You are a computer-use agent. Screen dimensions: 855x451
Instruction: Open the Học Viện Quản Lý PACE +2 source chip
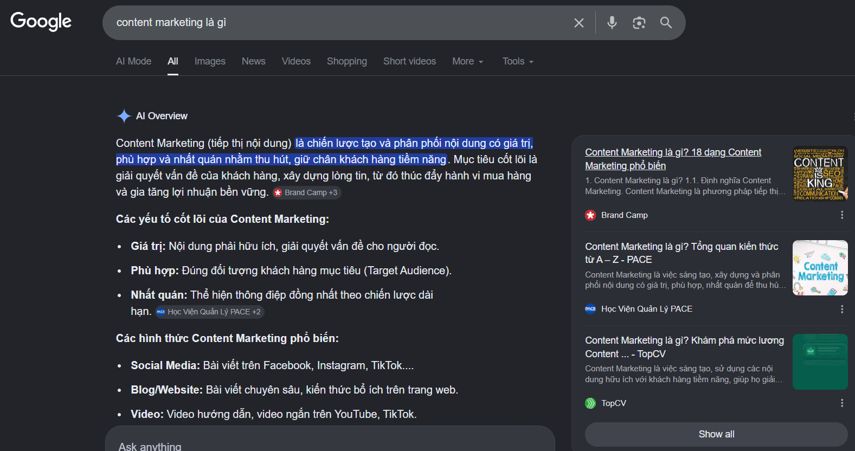(x=210, y=312)
